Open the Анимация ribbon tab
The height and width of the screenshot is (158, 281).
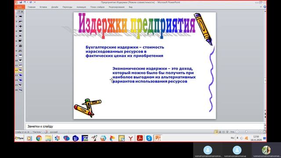(x=81, y=7)
